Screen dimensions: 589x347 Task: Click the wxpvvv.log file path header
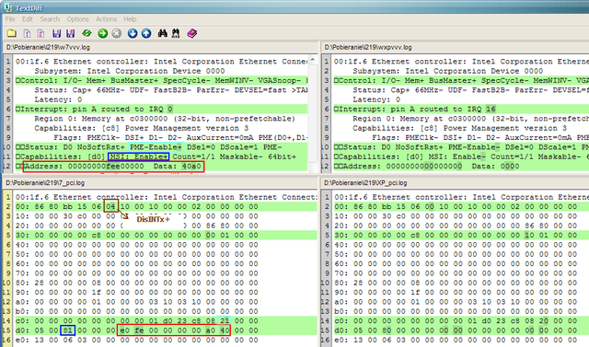coord(368,47)
